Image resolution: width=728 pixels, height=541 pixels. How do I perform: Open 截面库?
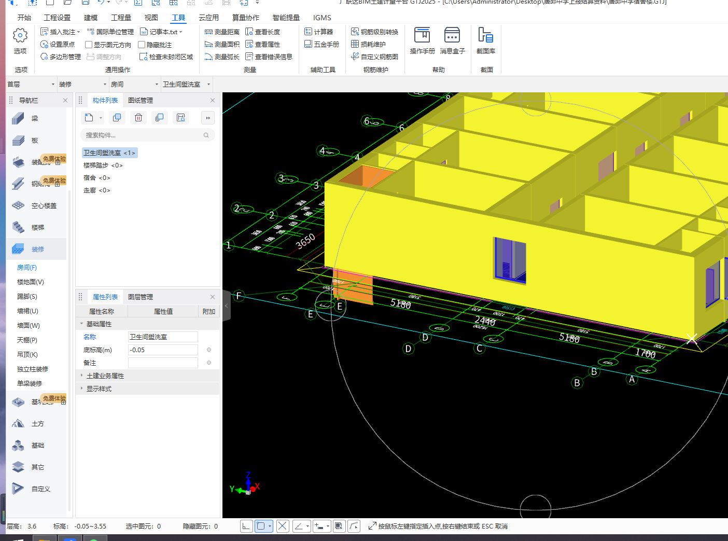tap(486, 41)
